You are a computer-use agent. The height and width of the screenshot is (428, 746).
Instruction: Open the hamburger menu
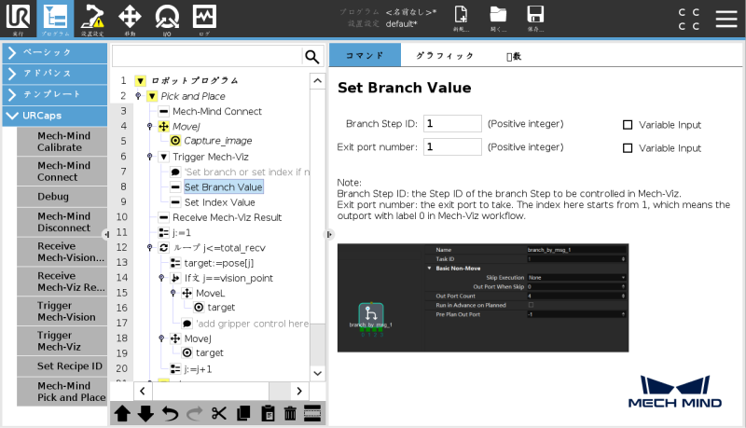726,19
